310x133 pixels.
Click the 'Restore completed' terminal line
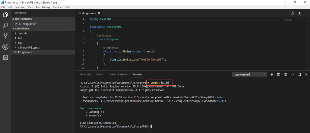pos(154,97)
